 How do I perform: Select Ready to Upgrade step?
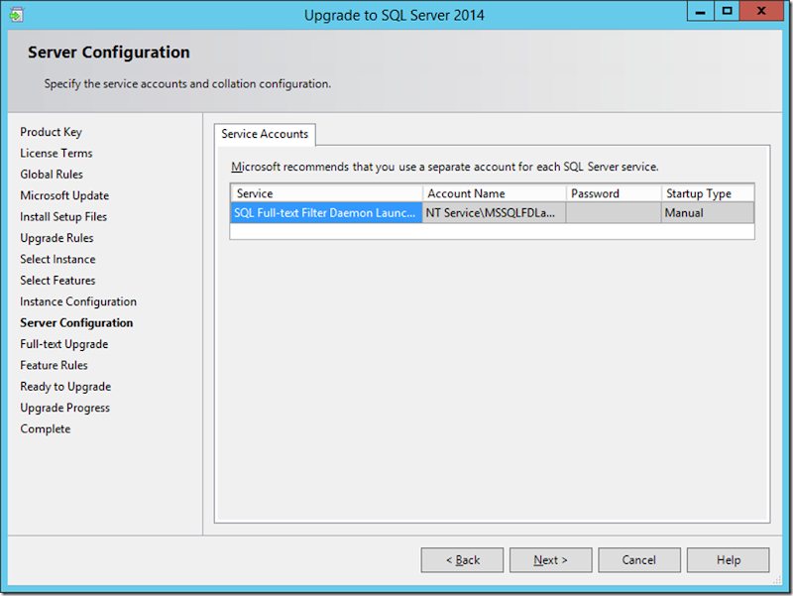click(65, 387)
